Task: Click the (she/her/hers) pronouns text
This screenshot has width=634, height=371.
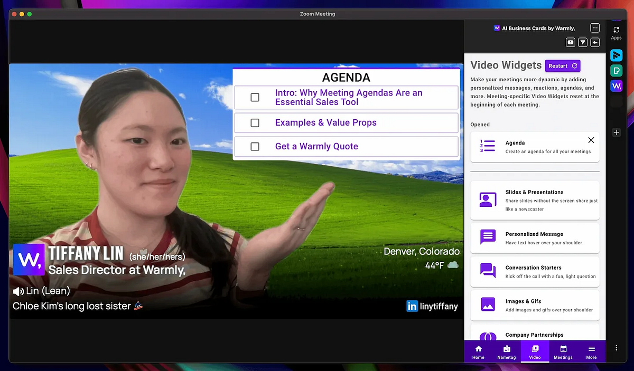Action: [157, 257]
